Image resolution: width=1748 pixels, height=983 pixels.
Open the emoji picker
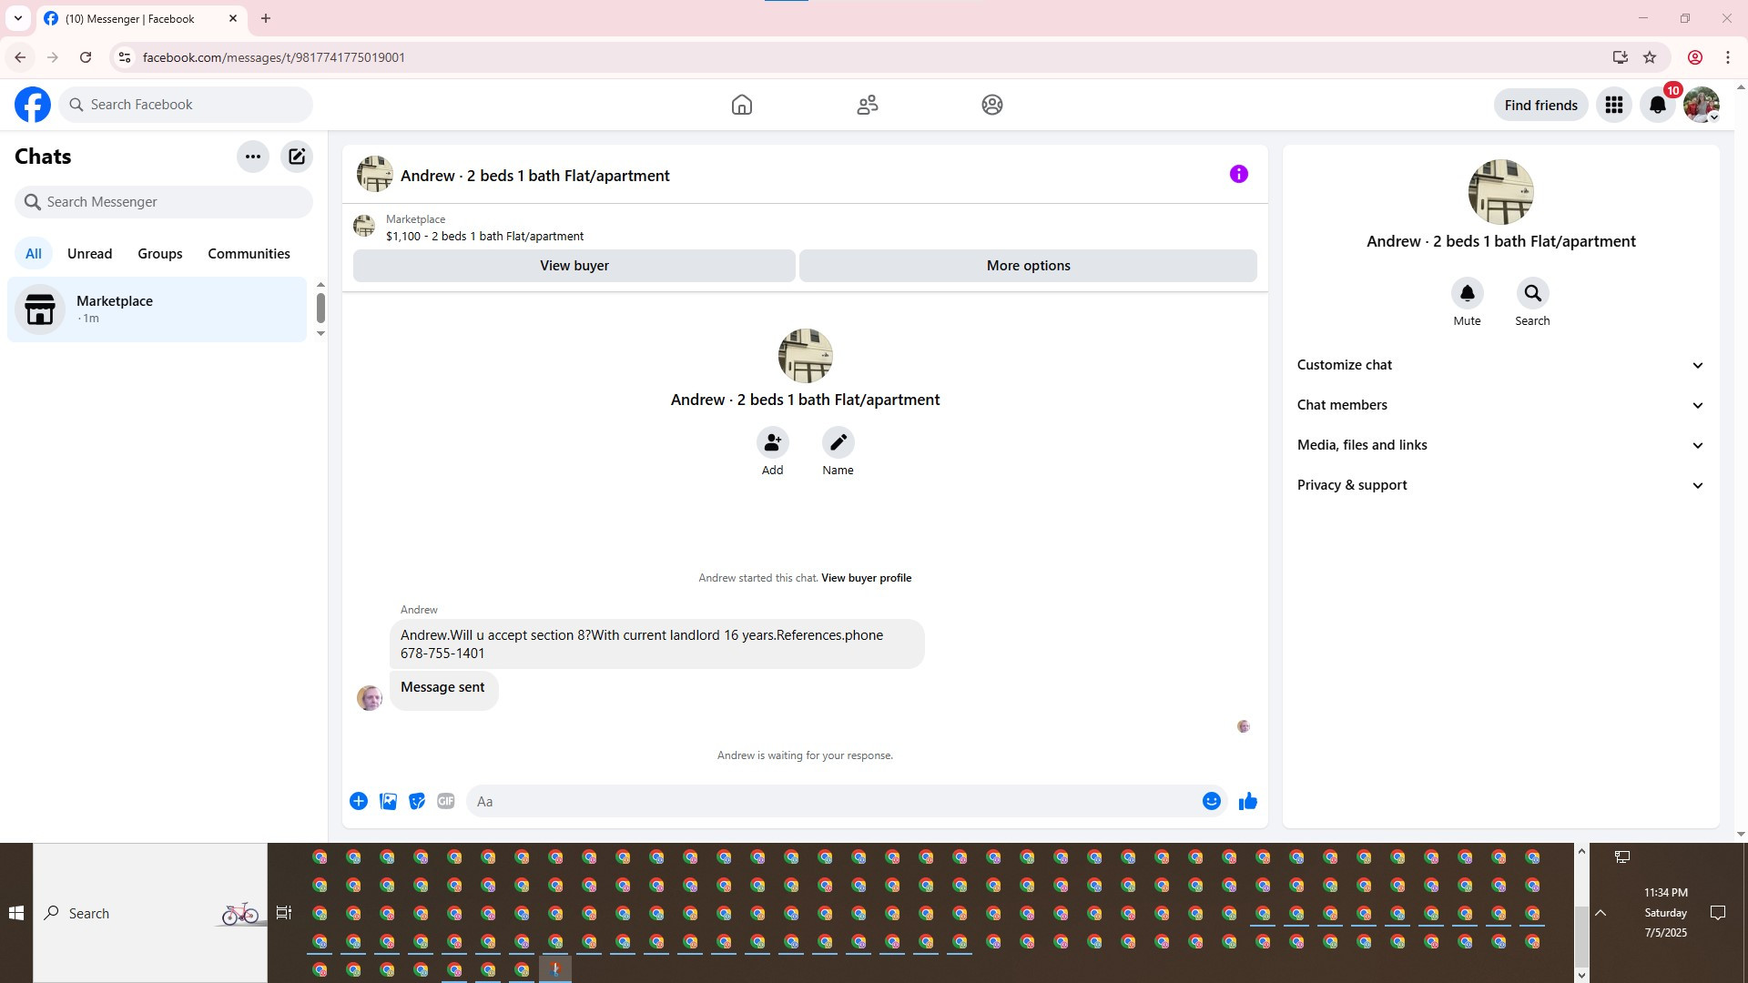(1211, 801)
